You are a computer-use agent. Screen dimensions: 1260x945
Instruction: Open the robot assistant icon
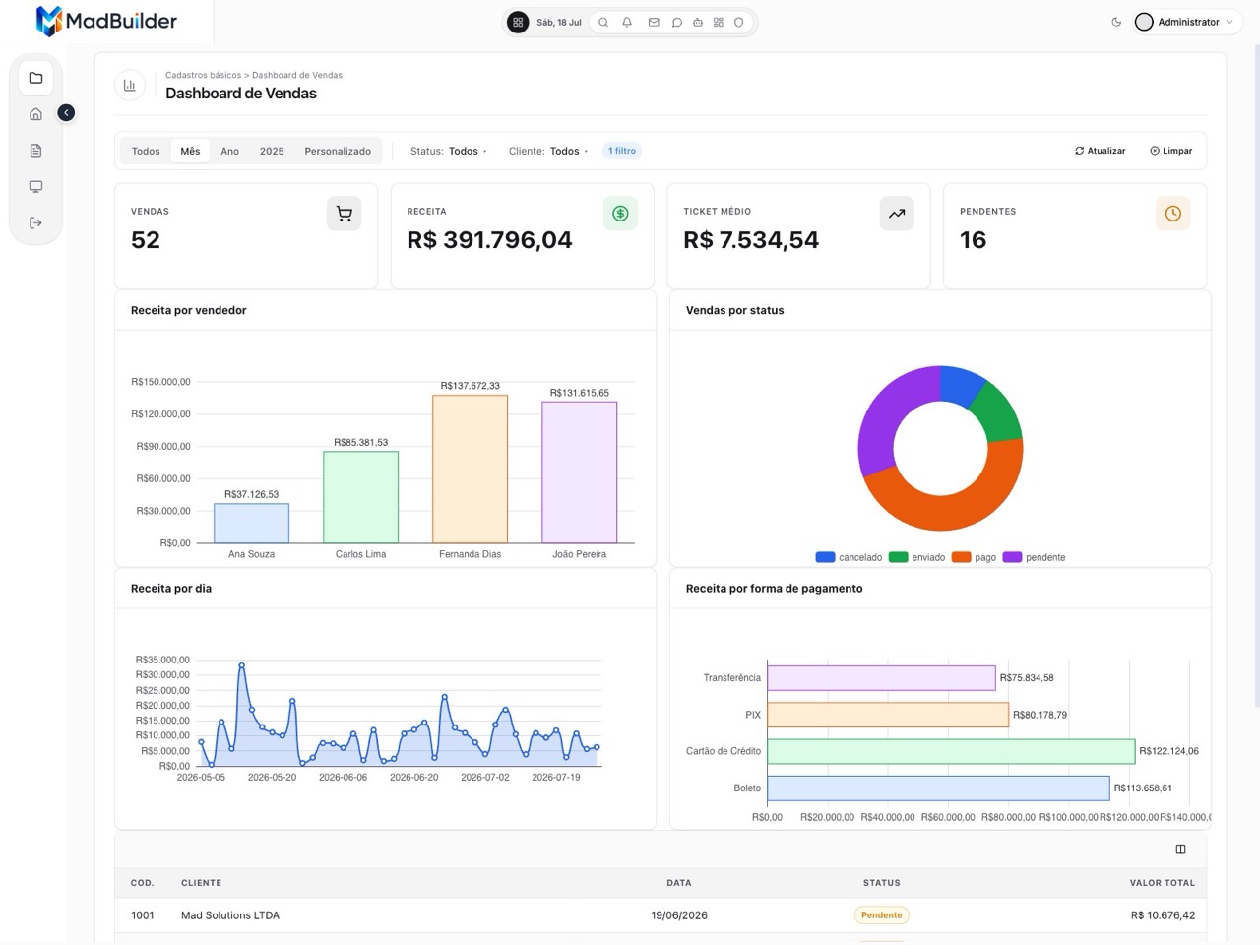[698, 22]
